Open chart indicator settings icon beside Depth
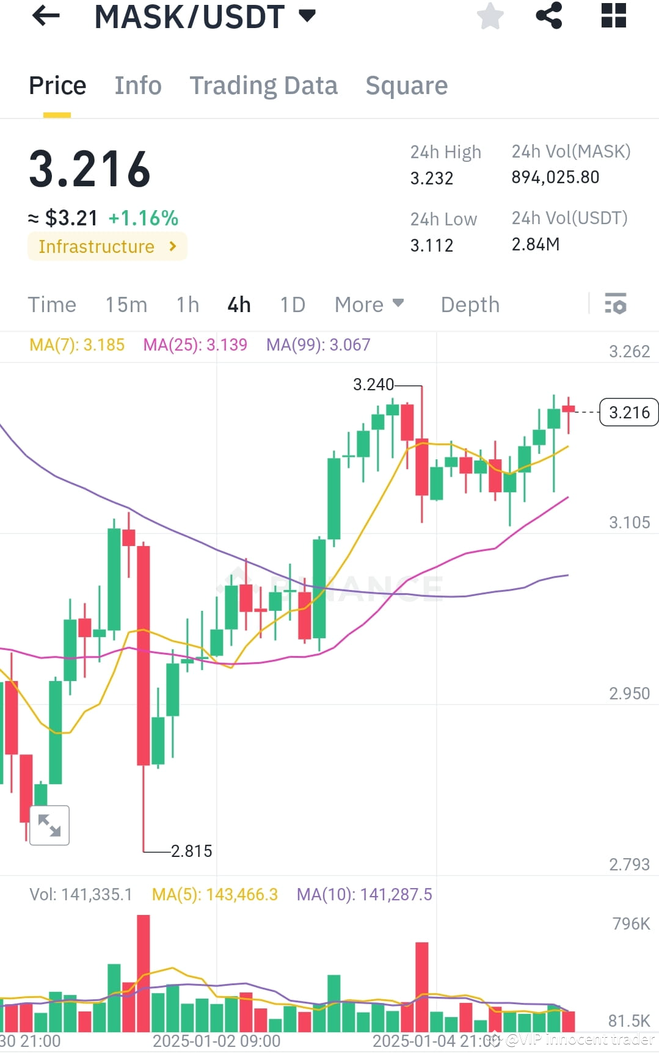 click(x=616, y=304)
